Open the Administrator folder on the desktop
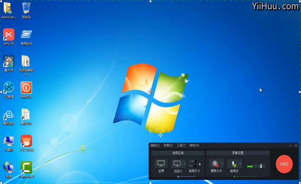Screen dimensions: 301x184 [x=8, y=10]
